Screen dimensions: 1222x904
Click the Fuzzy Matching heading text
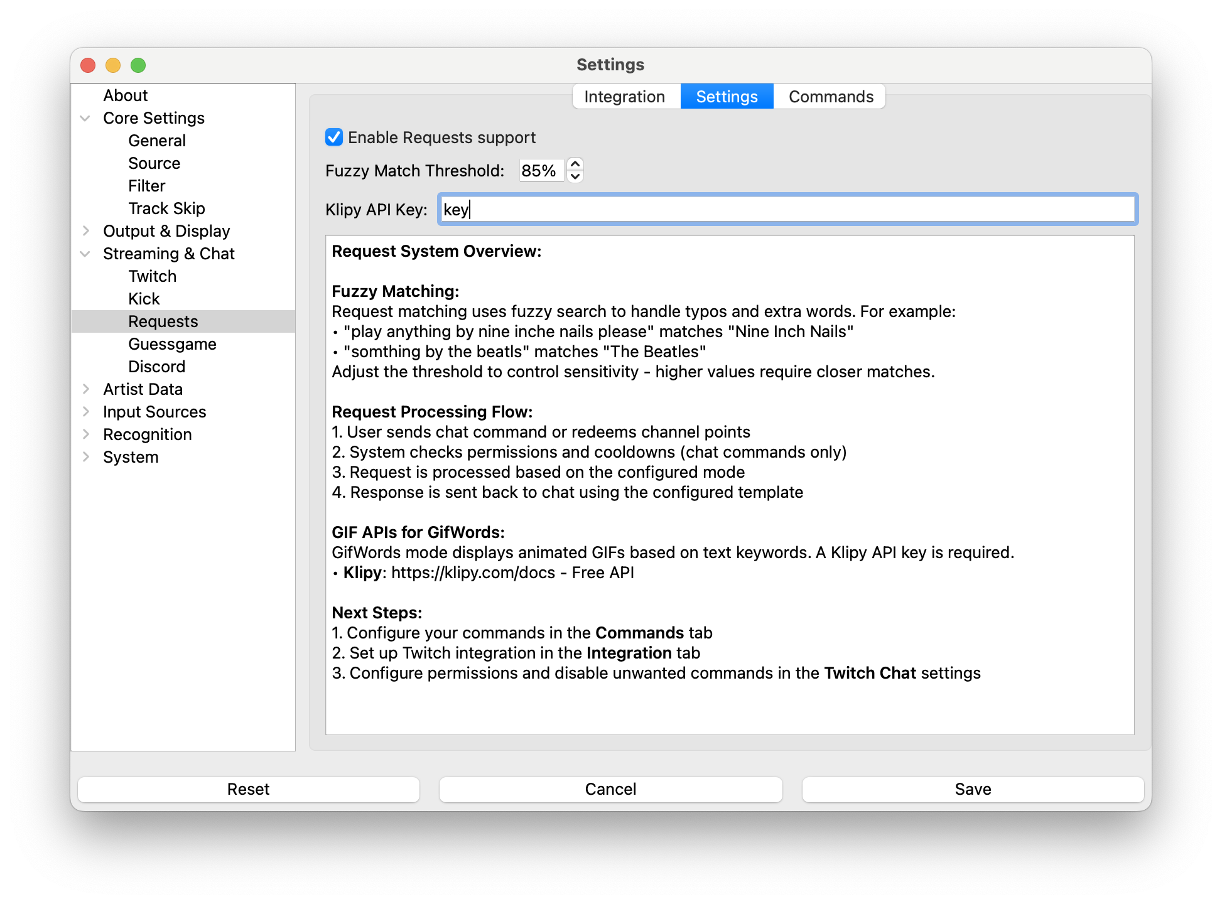coord(396,291)
